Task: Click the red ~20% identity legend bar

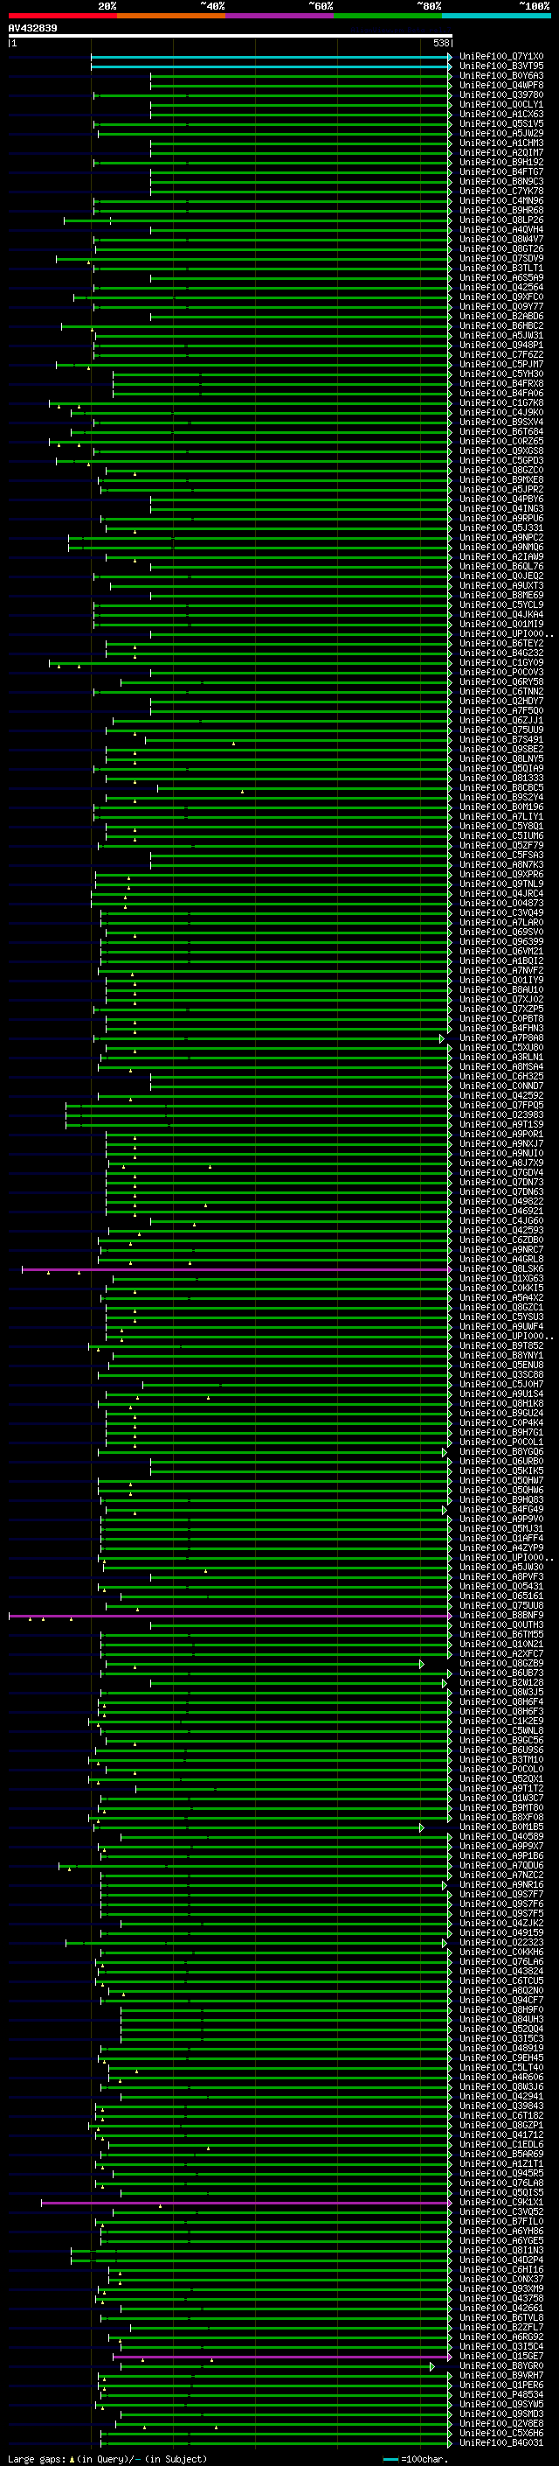Action: pyautogui.click(x=62, y=17)
